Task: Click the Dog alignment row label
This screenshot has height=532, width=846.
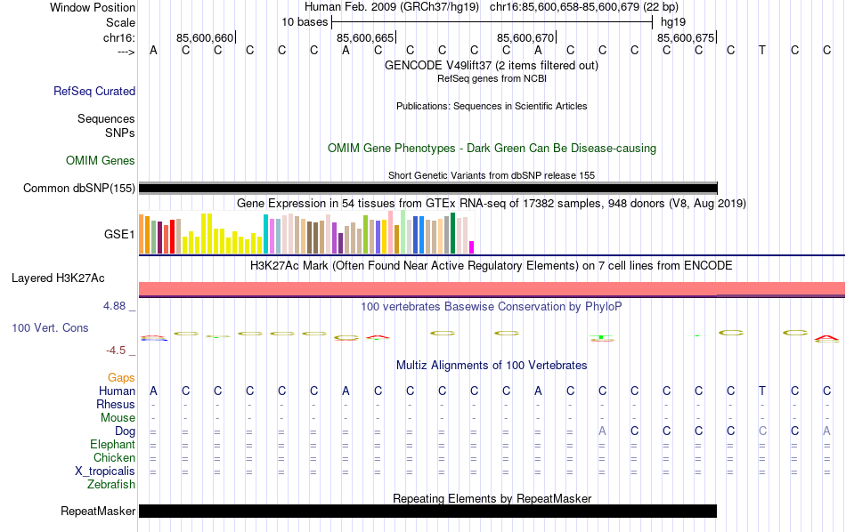Action: pos(126,431)
